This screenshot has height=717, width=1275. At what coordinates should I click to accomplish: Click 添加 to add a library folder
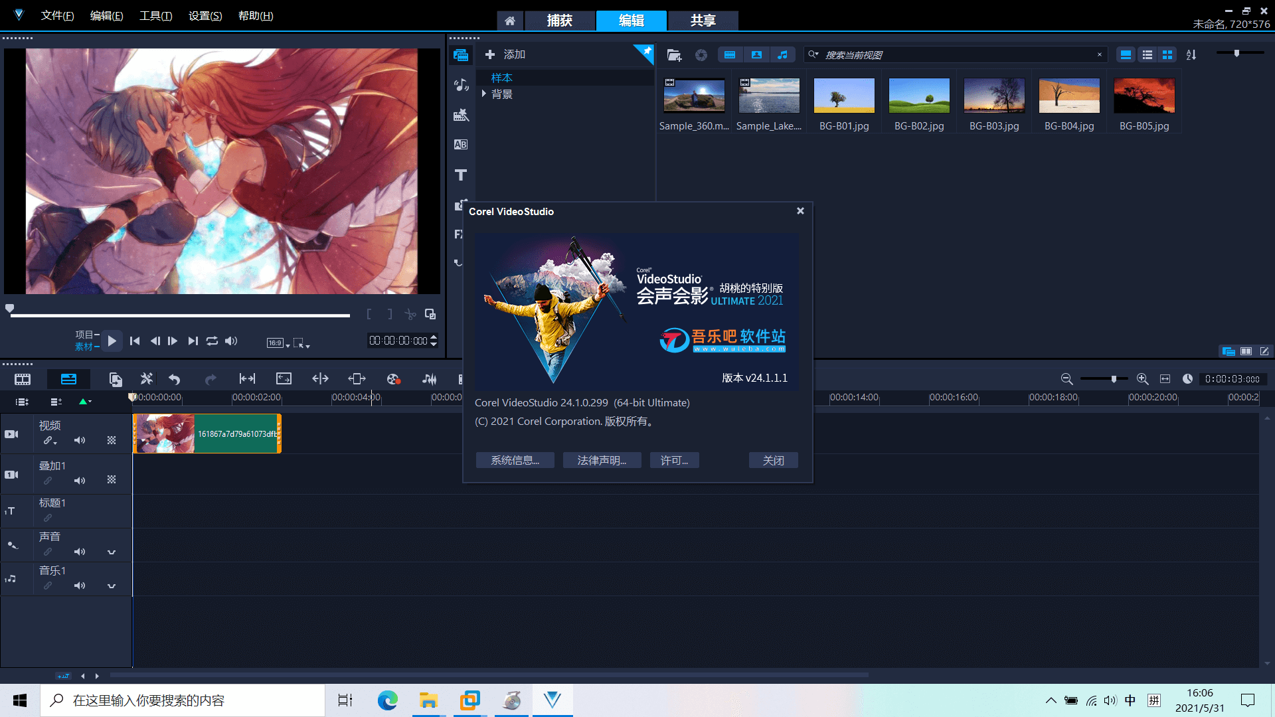point(505,54)
